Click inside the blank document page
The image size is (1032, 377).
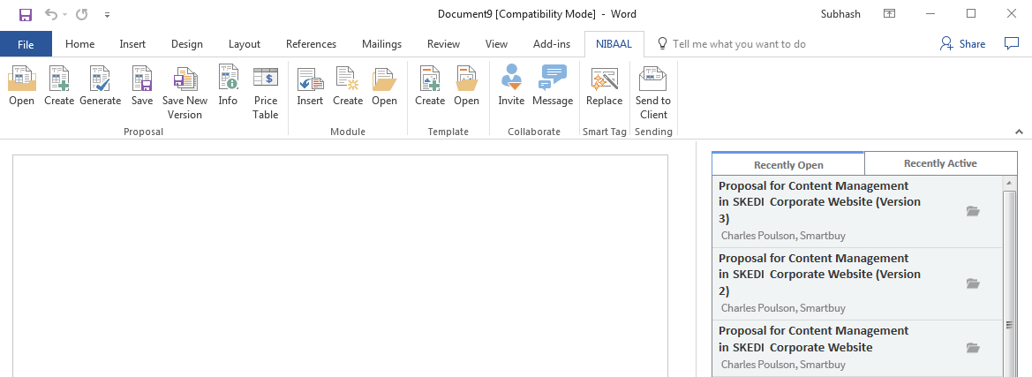[340, 266]
